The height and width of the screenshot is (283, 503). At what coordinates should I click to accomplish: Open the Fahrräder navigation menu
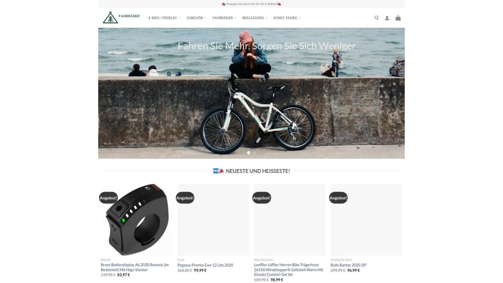pyautogui.click(x=224, y=18)
